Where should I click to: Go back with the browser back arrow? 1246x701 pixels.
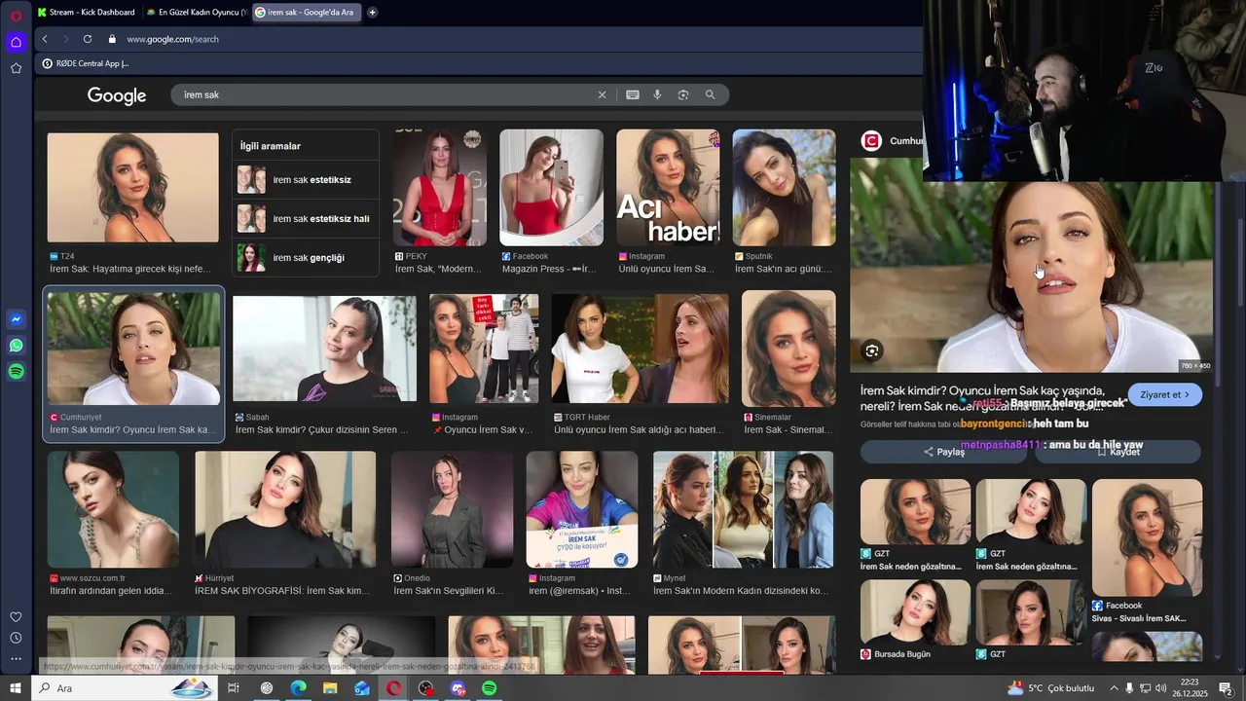coord(45,39)
